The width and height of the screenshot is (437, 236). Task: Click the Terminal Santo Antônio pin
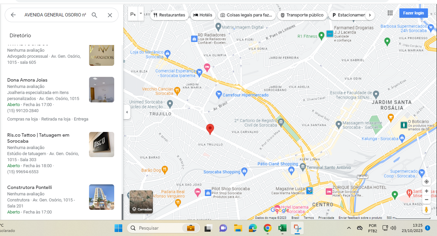point(303,167)
